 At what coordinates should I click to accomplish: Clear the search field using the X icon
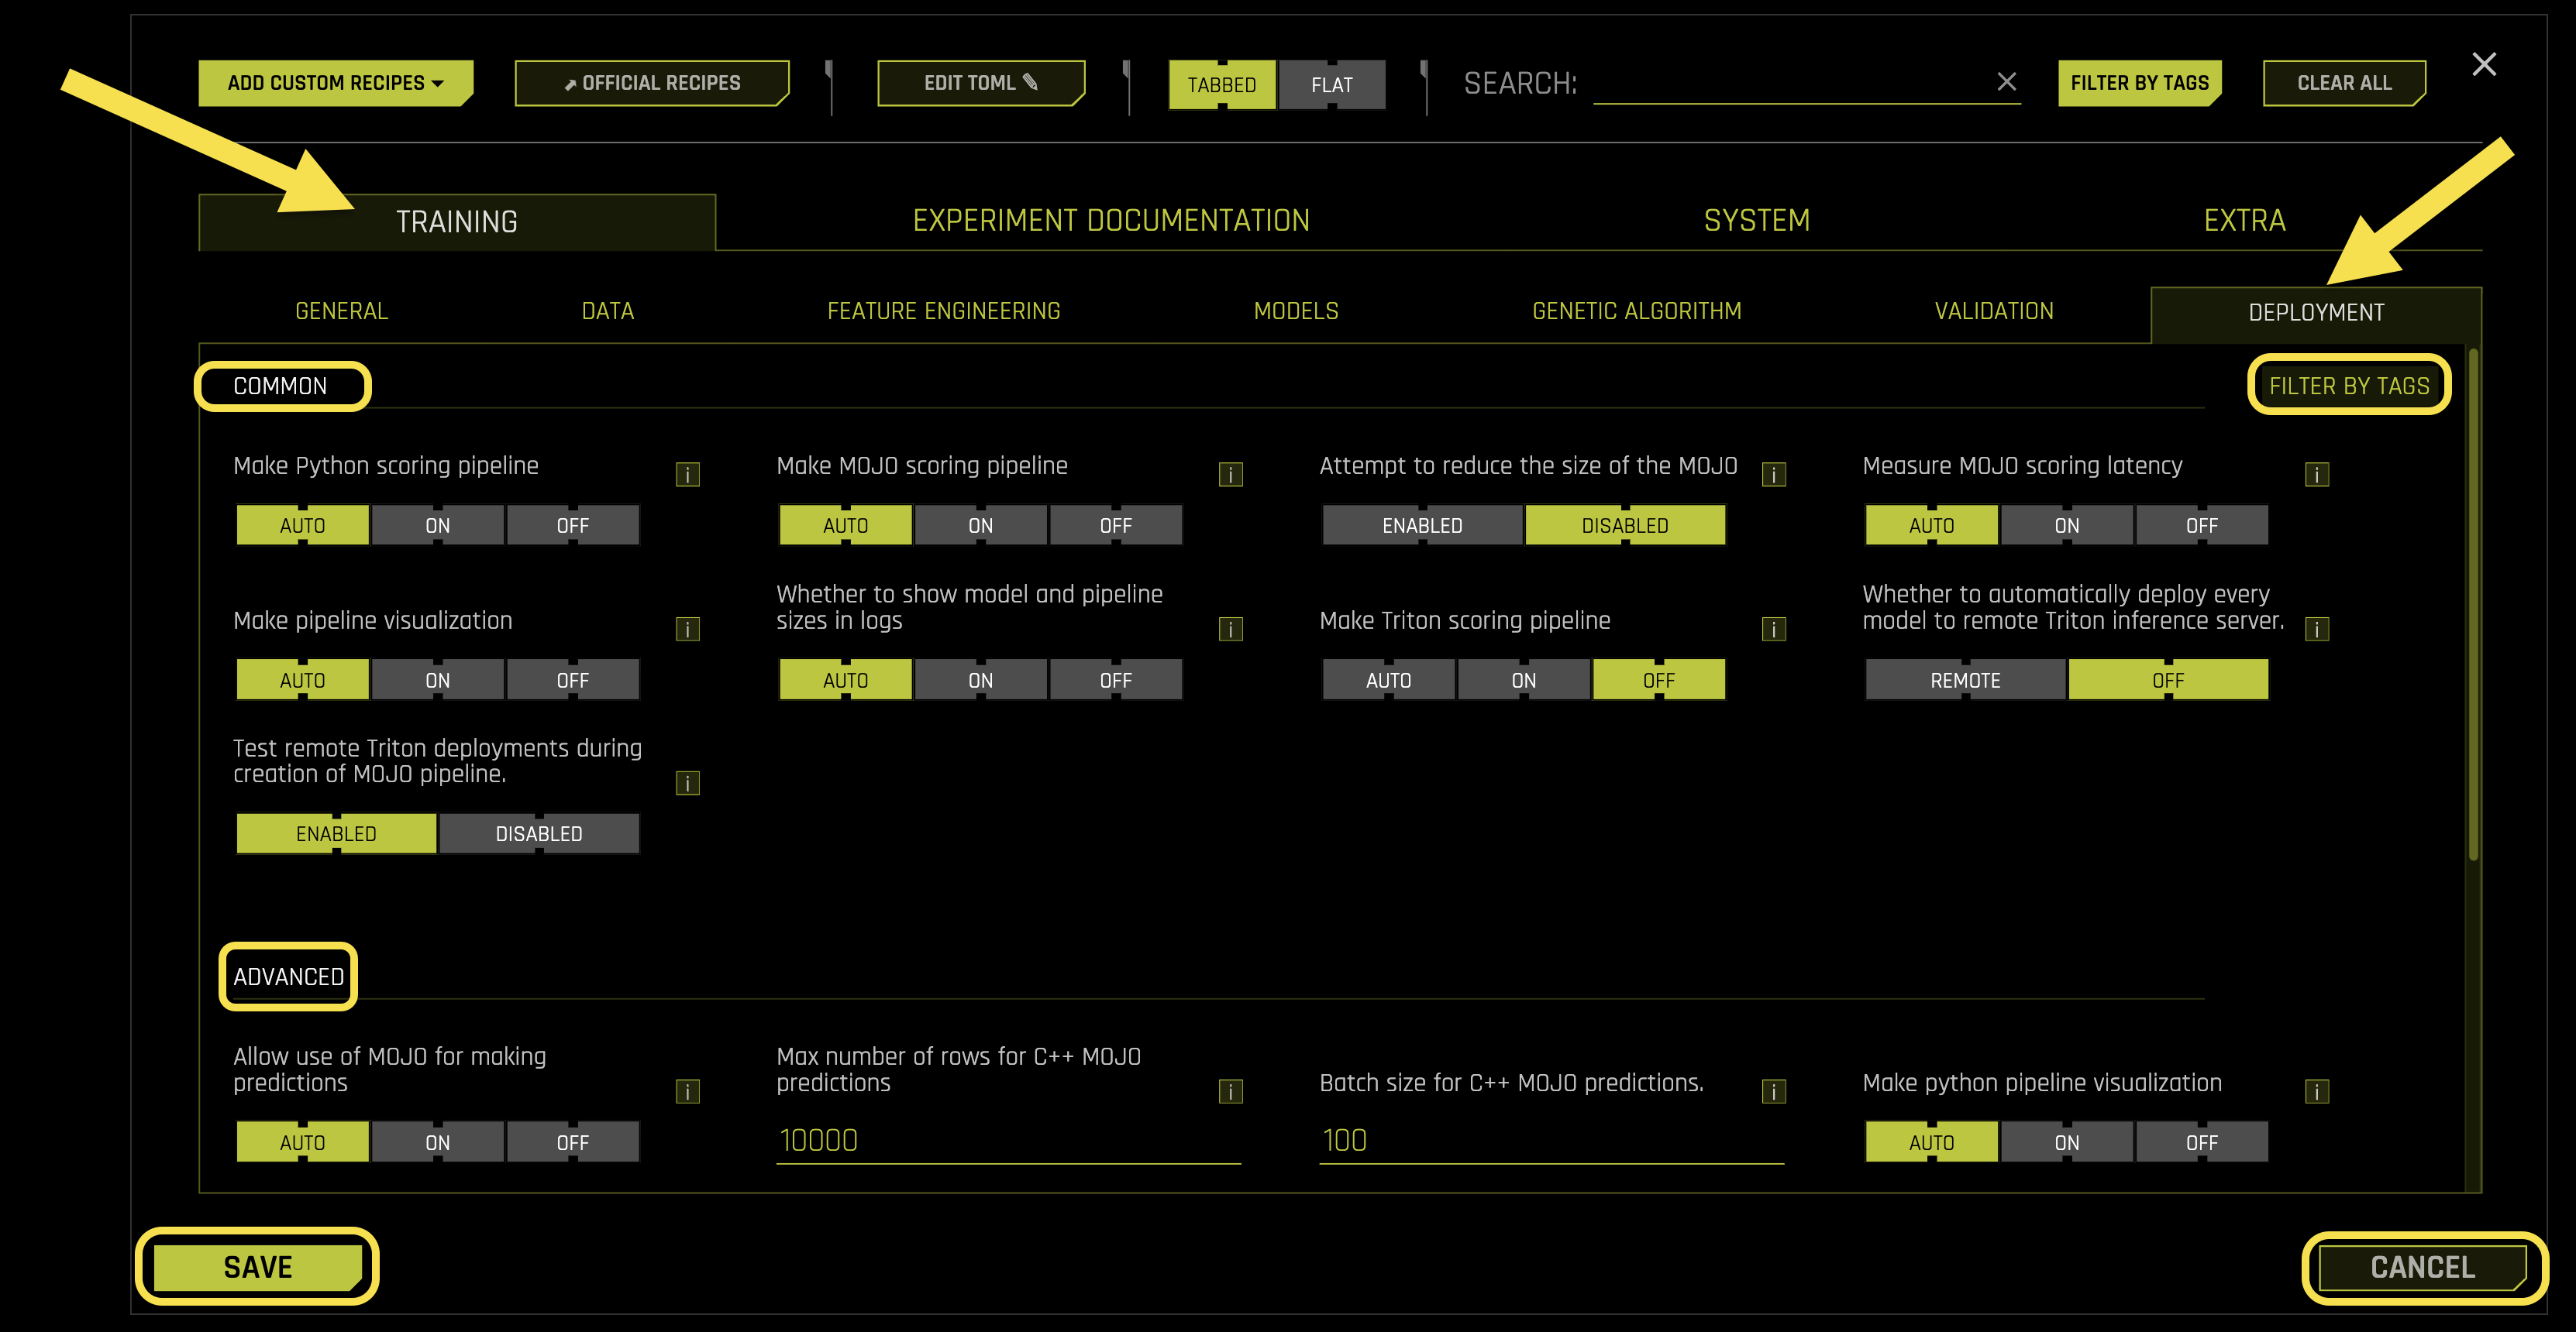tap(2008, 83)
